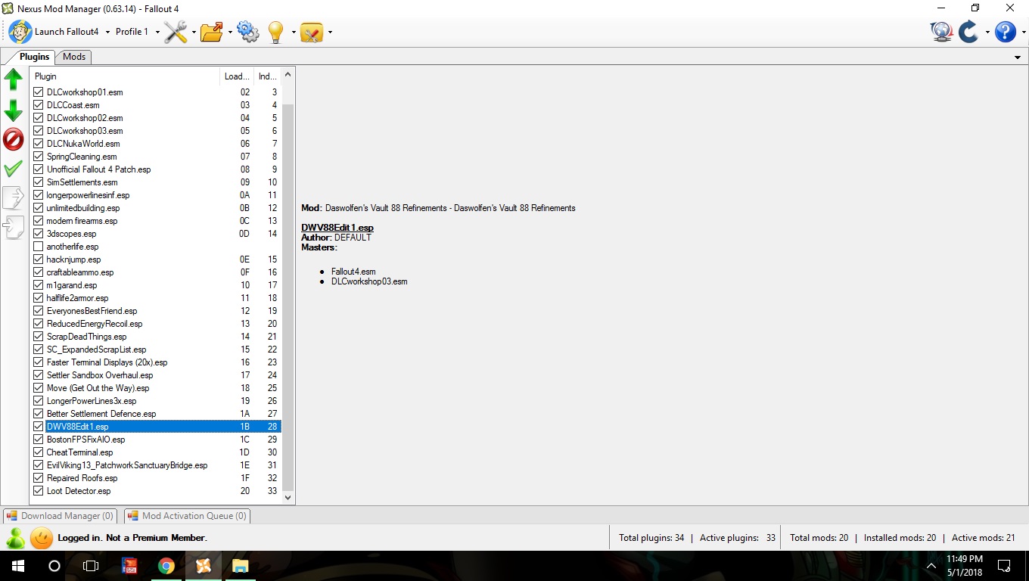Expand the help icon dropdown arrow
1029x581 pixels.
[x=1024, y=32]
